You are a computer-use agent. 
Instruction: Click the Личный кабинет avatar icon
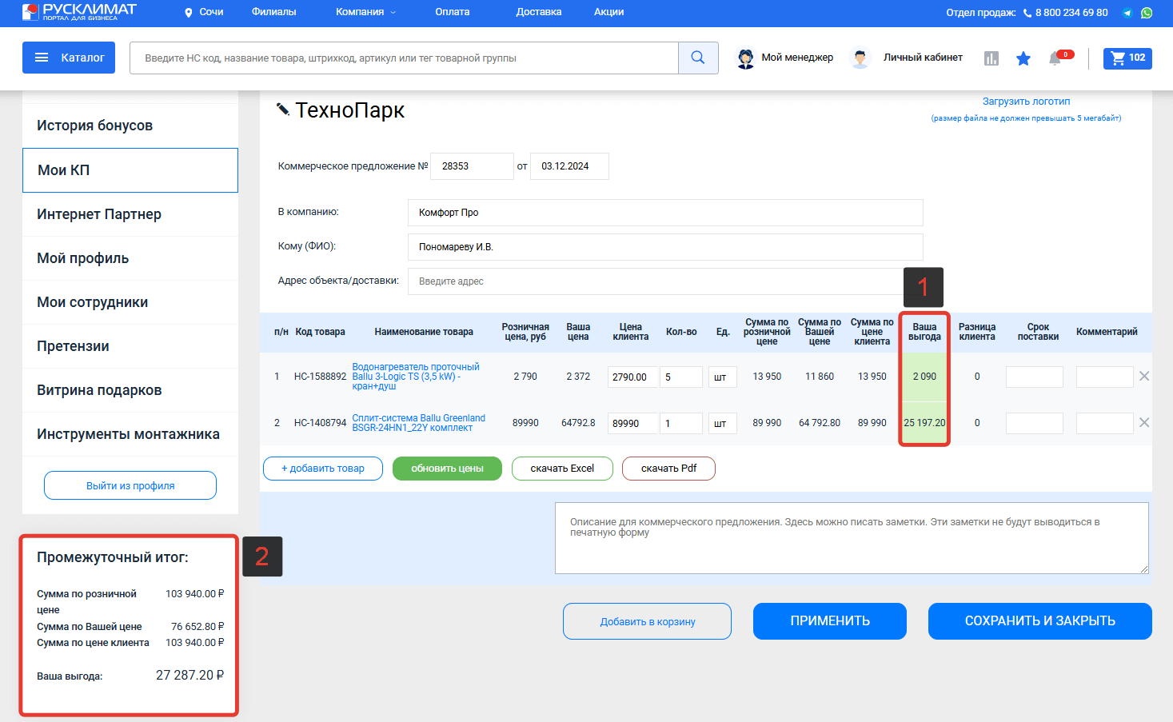(860, 58)
